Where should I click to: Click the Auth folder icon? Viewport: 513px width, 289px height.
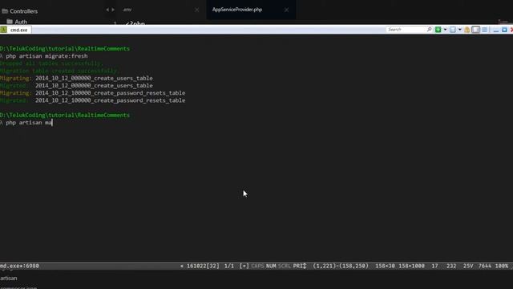(x=10, y=22)
